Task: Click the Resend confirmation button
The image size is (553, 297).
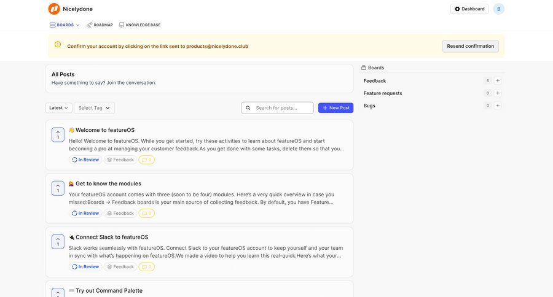Action: coord(471,46)
